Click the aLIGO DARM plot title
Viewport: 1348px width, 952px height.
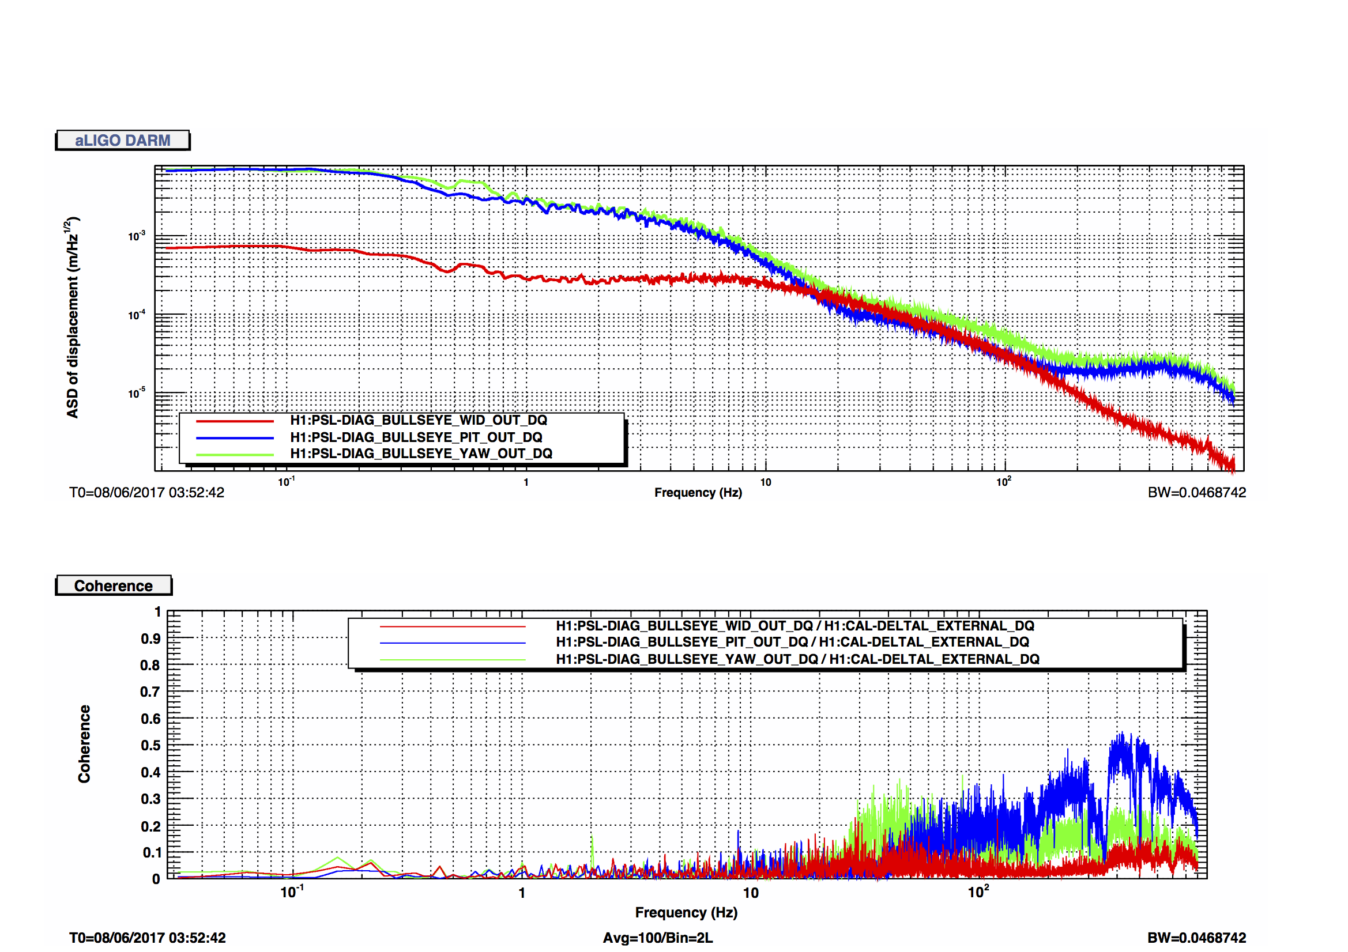click(123, 140)
